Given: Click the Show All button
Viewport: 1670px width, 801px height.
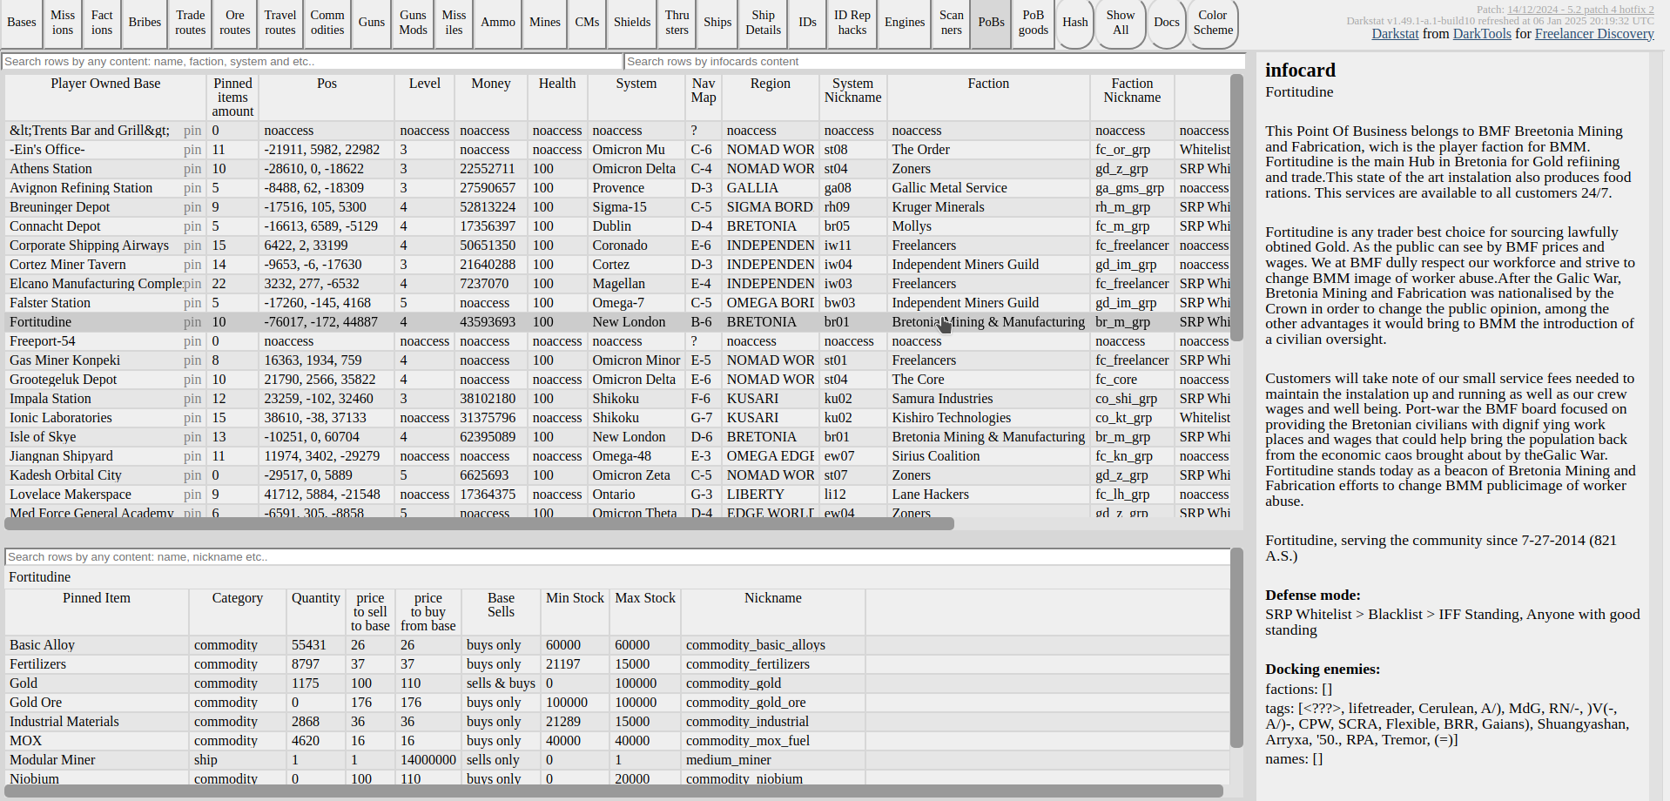Looking at the screenshot, I should [x=1121, y=23].
